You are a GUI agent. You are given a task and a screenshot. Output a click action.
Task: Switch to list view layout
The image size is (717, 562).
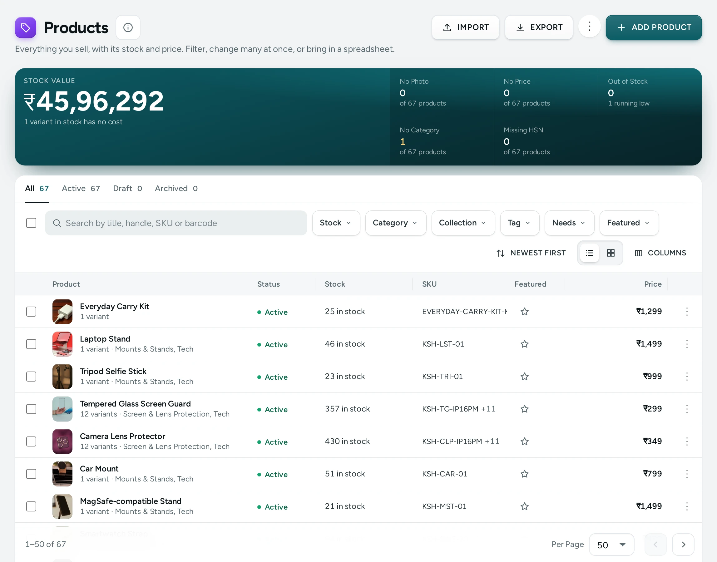pyautogui.click(x=589, y=253)
